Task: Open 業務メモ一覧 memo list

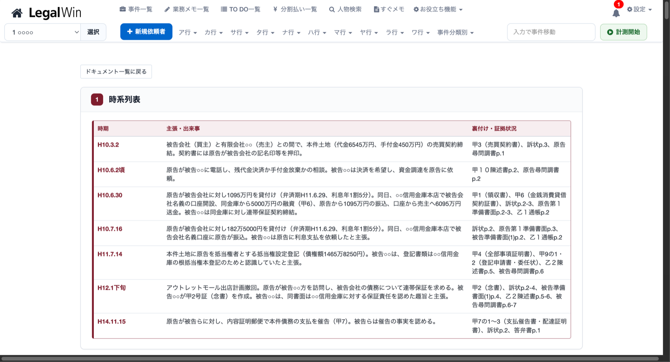Action: point(187,9)
